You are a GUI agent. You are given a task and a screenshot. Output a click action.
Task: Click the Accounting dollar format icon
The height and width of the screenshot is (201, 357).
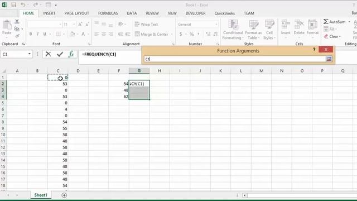click(181, 34)
